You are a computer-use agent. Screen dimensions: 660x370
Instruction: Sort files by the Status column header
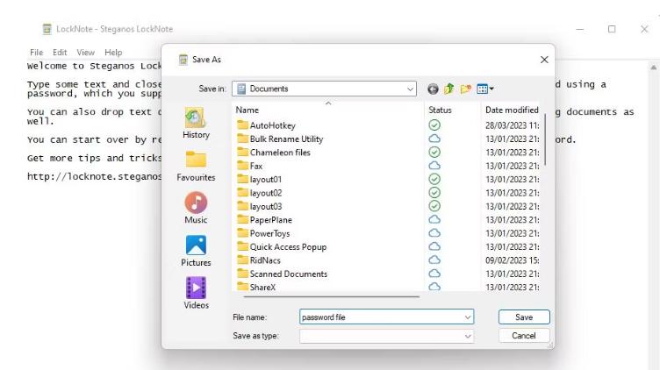coord(453,110)
